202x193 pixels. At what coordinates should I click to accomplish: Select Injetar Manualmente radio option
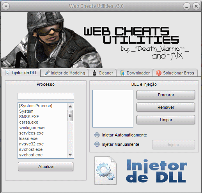[x=117, y=144]
